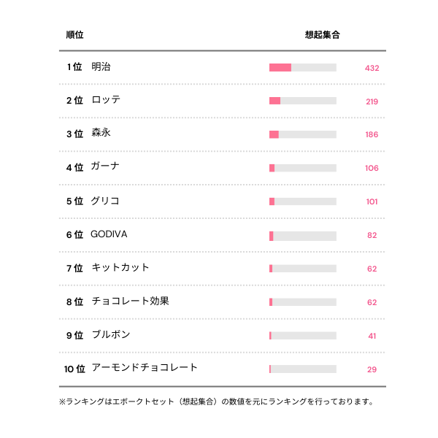Open the ガーナ ranking entry
Image resolution: width=438 pixels, height=438 pixels.
[x=105, y=167]
